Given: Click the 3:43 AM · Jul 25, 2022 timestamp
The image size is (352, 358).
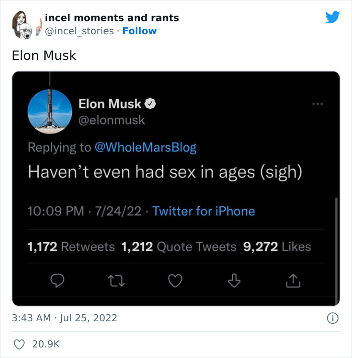Looking at the screenshot, I should pos(64,318).
